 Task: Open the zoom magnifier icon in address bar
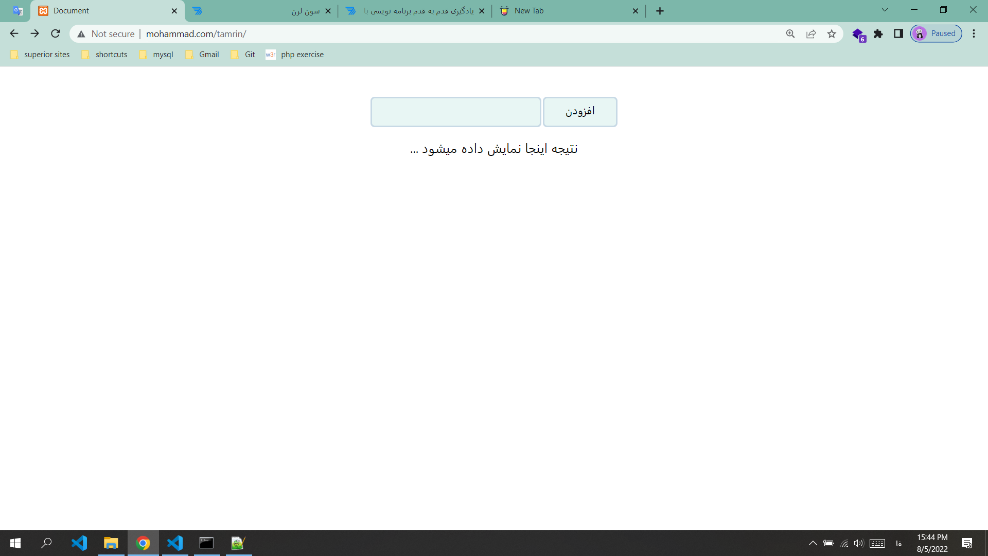790,34
